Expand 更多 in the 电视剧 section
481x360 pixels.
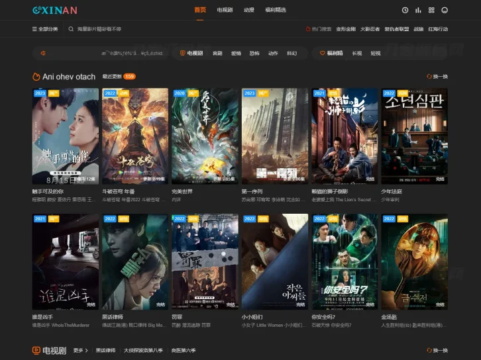click(81, 350)
